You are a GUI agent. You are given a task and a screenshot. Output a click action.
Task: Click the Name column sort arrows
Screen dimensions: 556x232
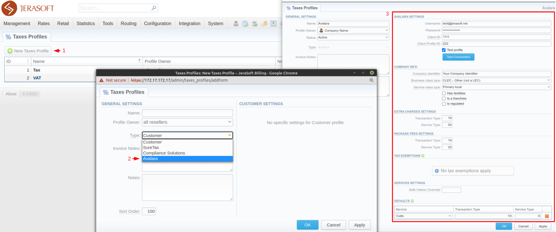point(139,61)
